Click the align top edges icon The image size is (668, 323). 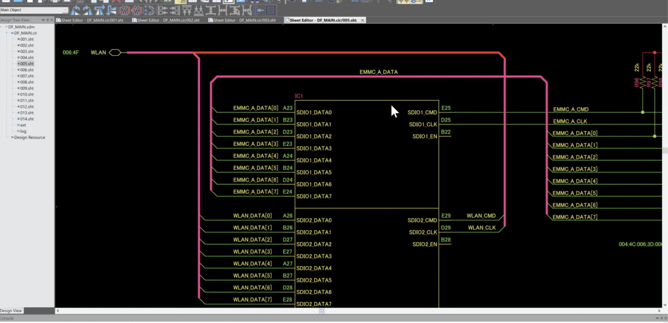pos(187,10)
